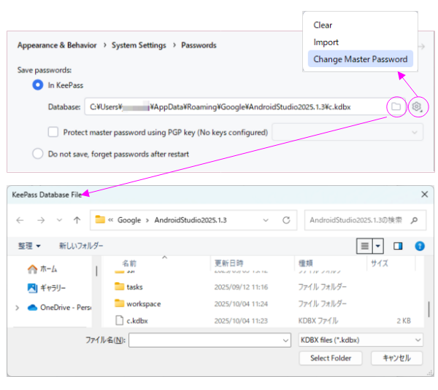
Task: Enable Protect master password using PGP key
Action: tap(53, 132)
